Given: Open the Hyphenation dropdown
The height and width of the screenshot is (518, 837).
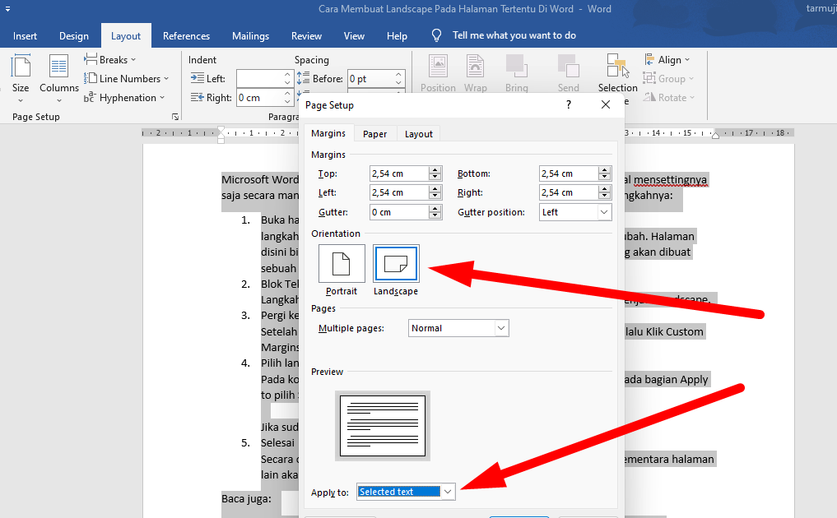Looking at the screenshot, I should tap(124, 98).
